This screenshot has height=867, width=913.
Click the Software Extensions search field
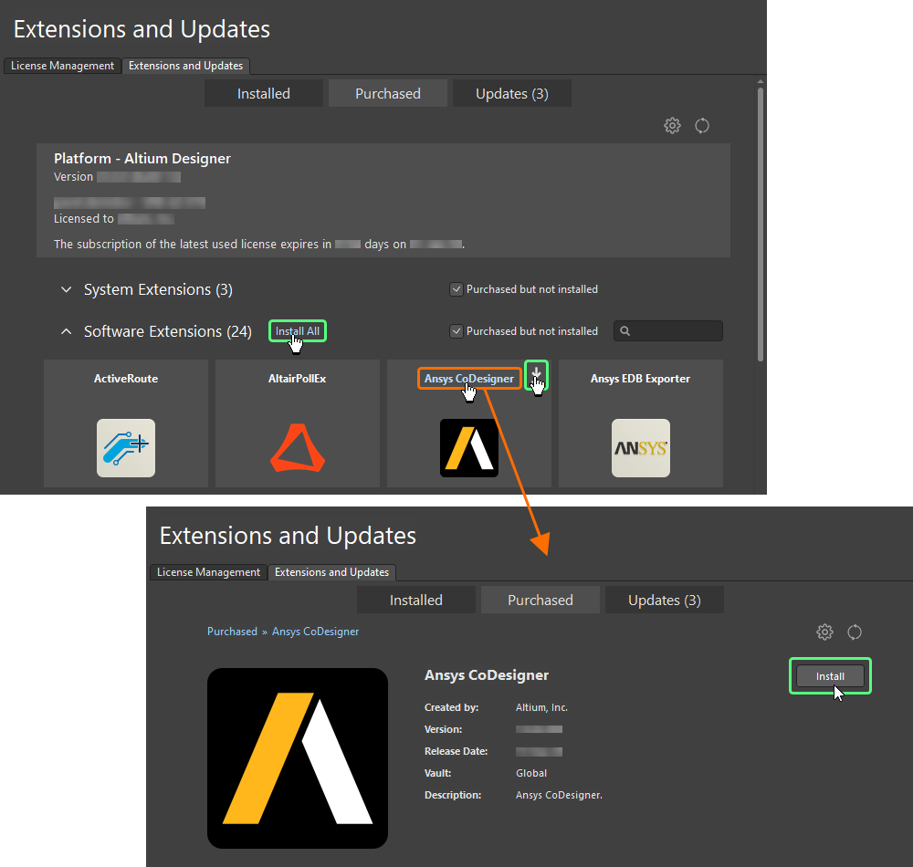(668, 331)
